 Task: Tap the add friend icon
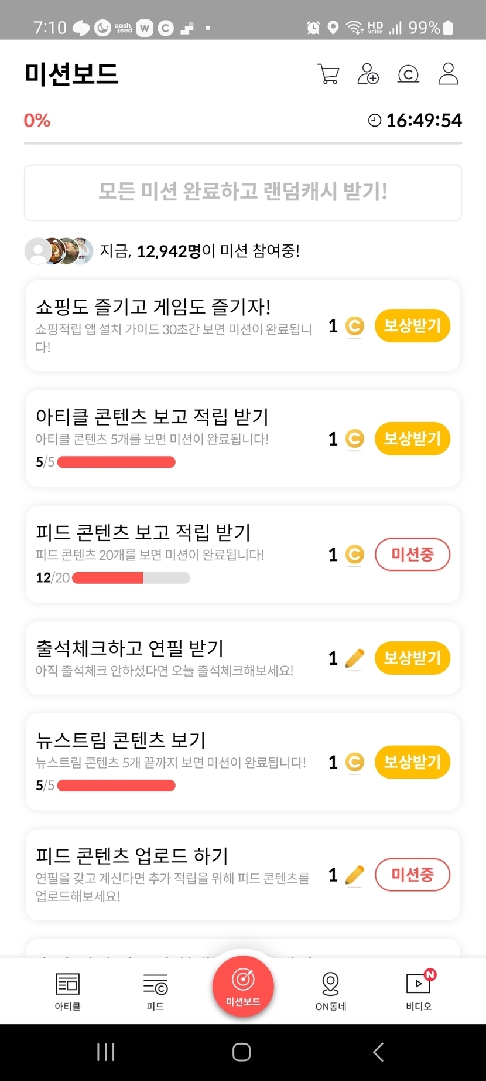point(368,74)
